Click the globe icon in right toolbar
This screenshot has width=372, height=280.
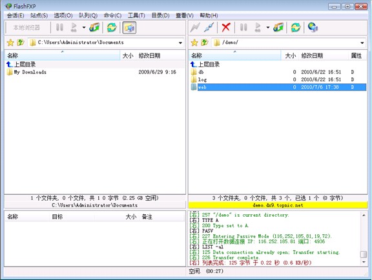pos(313,28)
